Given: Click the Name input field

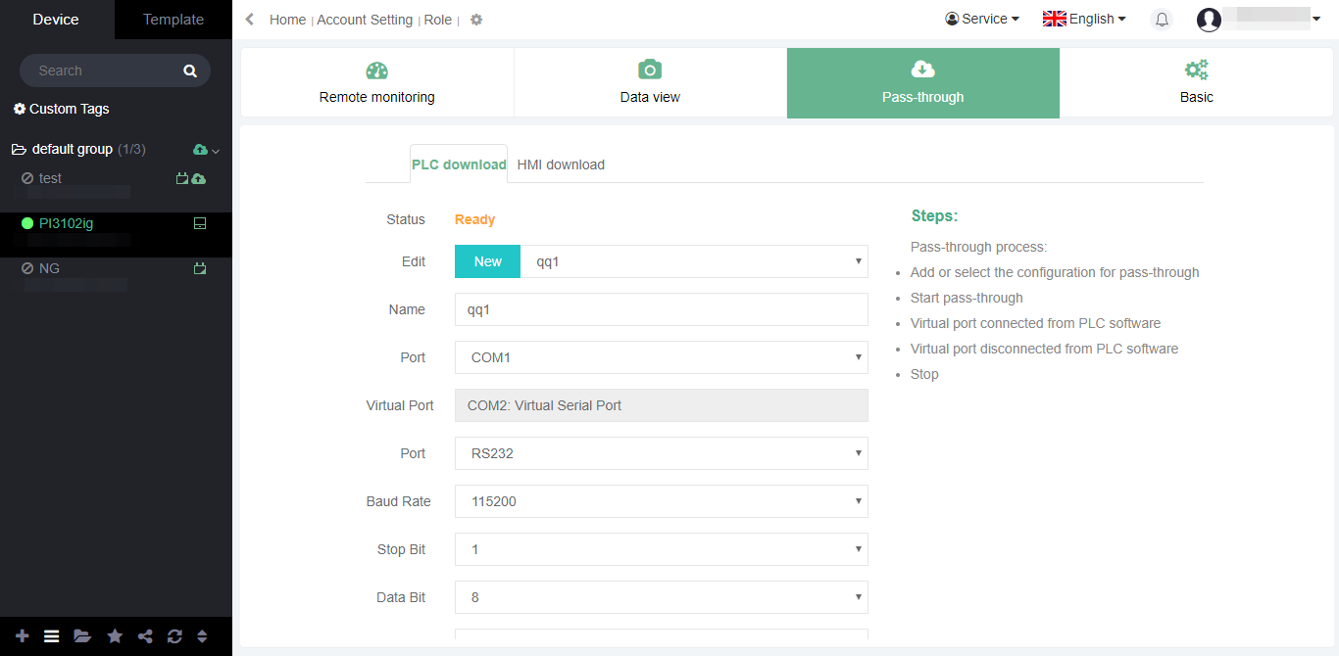Looking at the screenshot, I should tap(661, 309).
